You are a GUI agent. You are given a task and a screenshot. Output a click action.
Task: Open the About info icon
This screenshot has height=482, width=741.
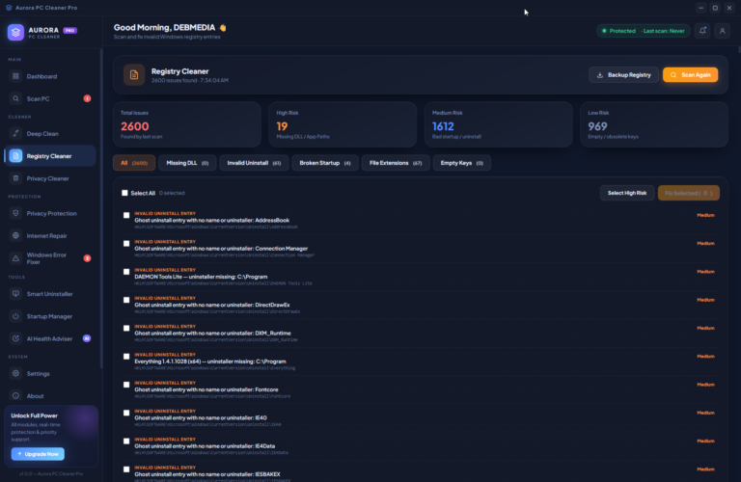15,396
